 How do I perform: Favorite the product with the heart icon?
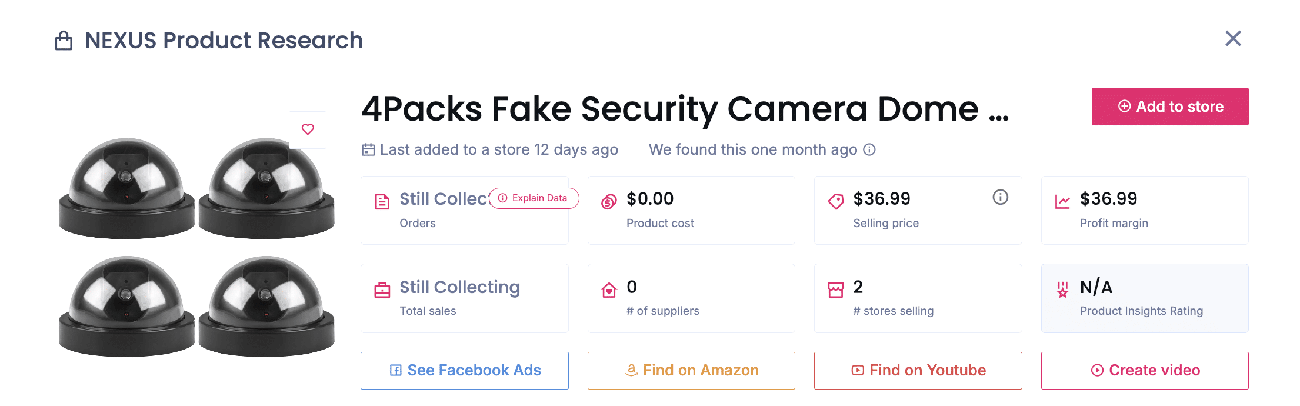(308, 129)
